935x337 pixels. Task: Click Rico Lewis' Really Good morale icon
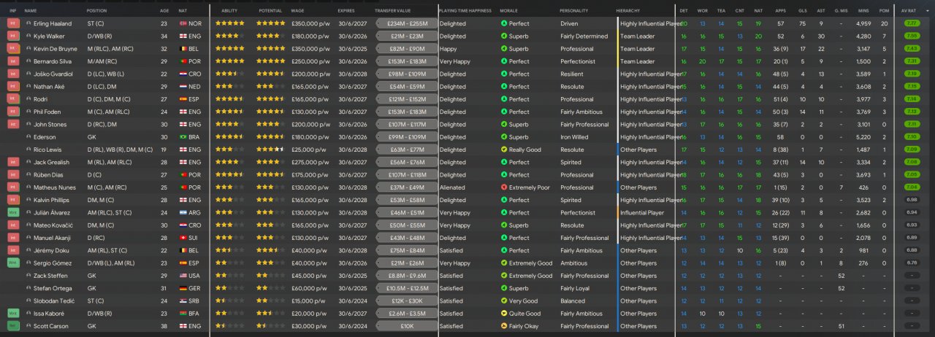[x=503, y=150]
